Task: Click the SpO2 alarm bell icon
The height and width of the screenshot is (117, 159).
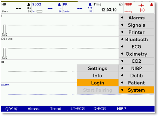Action: tap(59, 4)
